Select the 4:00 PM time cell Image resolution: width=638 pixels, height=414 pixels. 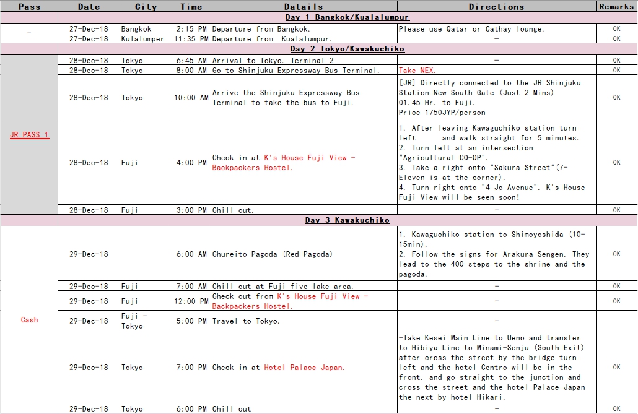click(x=191, y=162)
